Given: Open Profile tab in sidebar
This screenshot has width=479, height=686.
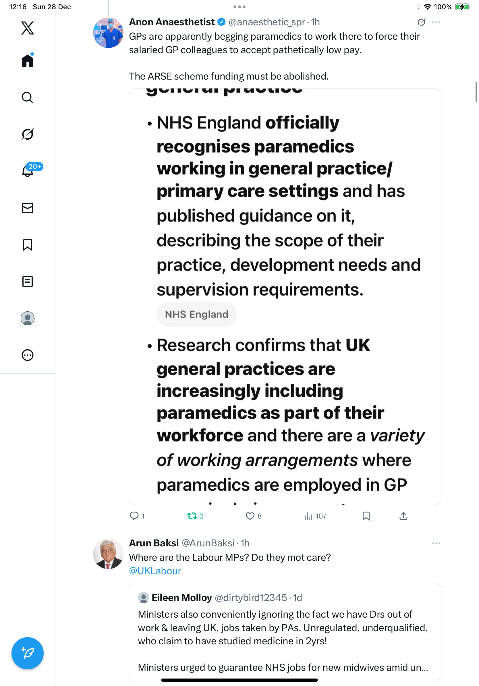Looking at the screenshot, I should pos(28,318).
